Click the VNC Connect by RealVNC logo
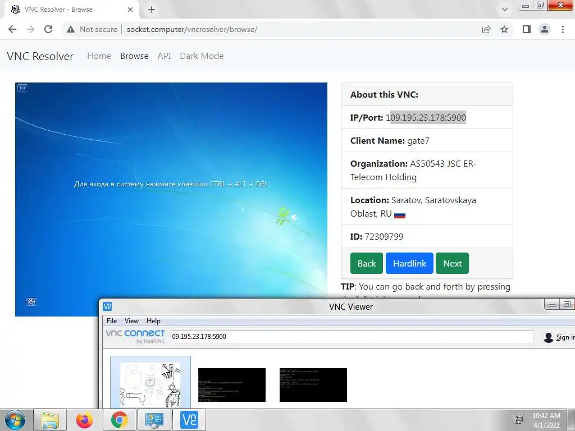Image resolution: width=575 pixels, height=431 pixels. tap(135, 336)
